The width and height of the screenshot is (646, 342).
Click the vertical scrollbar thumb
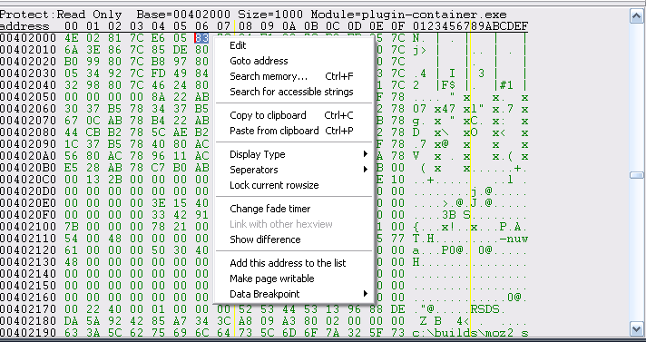tap(637, 175)
